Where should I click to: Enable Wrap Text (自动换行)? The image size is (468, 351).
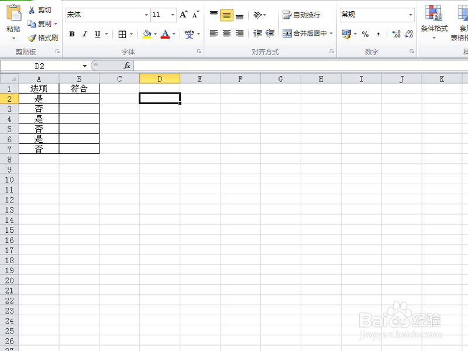(301, 15)
